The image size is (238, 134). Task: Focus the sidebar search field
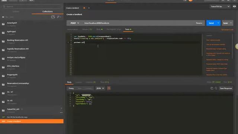pos(32,6)
